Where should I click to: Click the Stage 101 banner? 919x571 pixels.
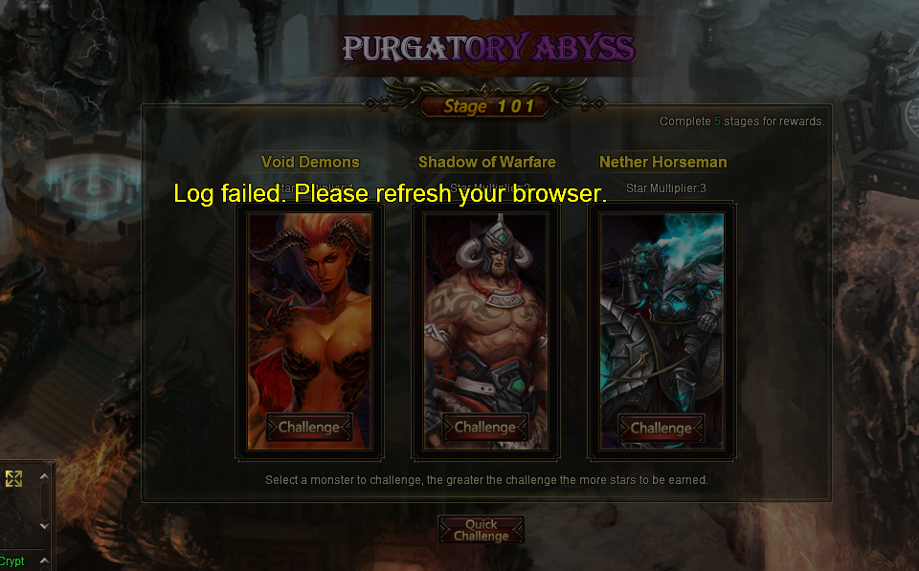488,106
